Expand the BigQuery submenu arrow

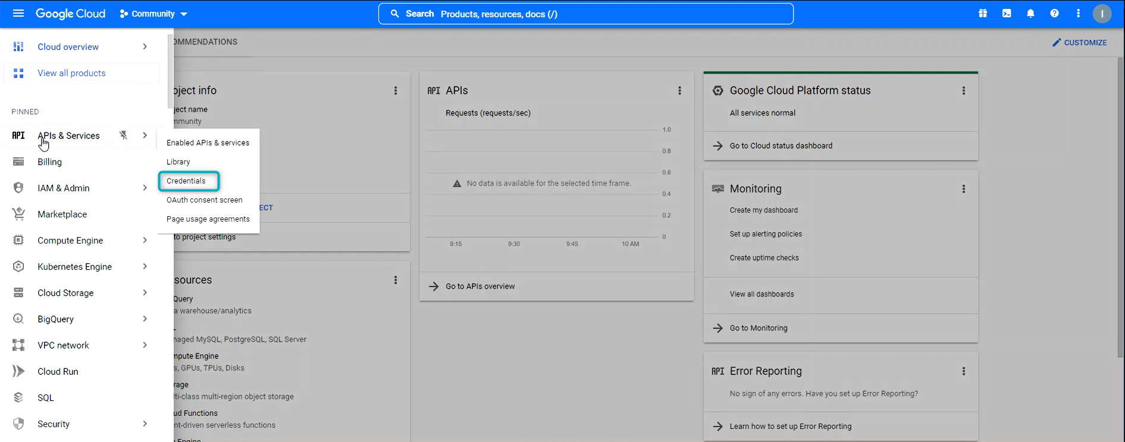145,319
